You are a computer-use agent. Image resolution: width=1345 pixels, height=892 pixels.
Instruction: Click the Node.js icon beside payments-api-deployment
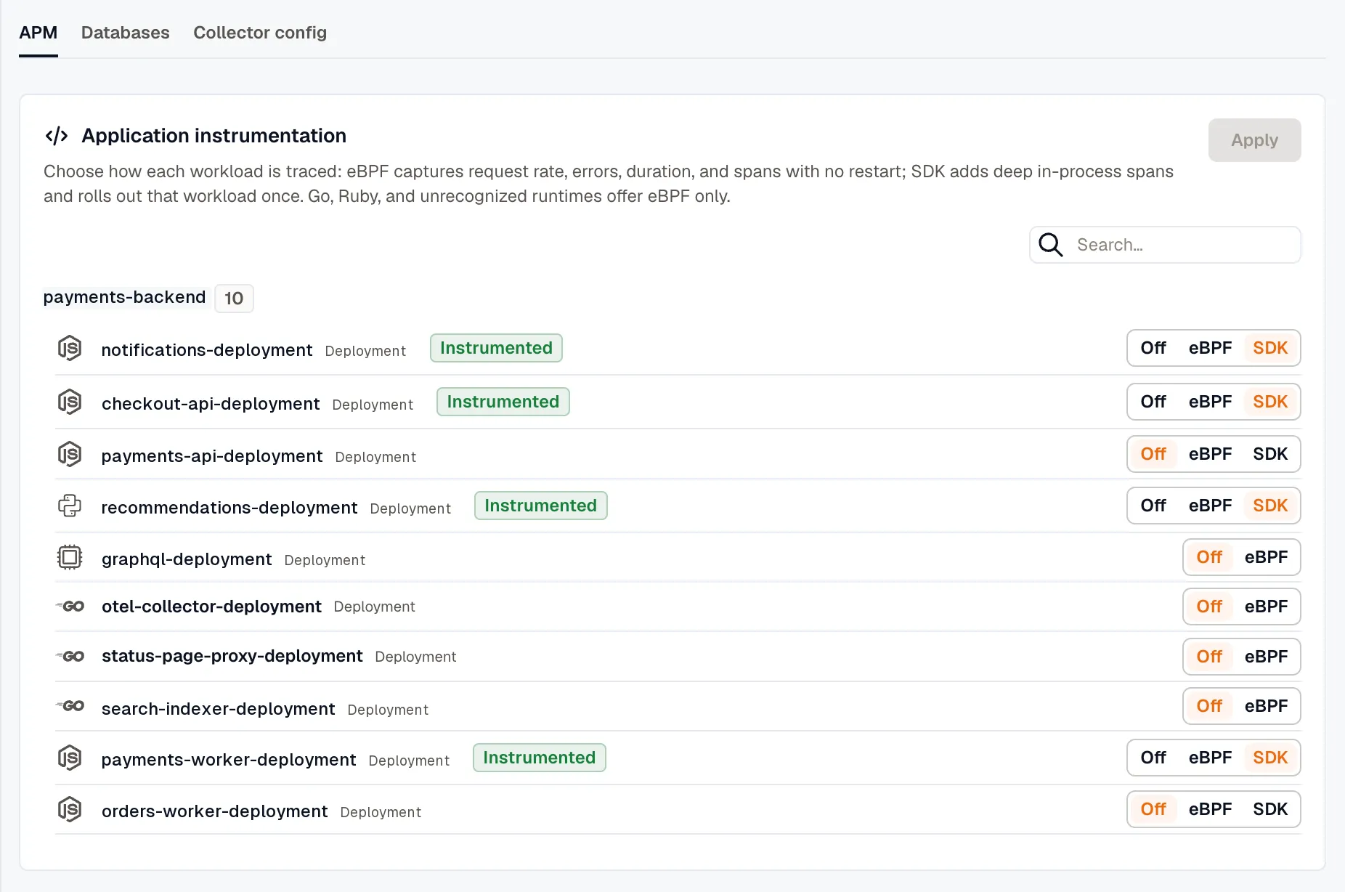tap(70, 454)
